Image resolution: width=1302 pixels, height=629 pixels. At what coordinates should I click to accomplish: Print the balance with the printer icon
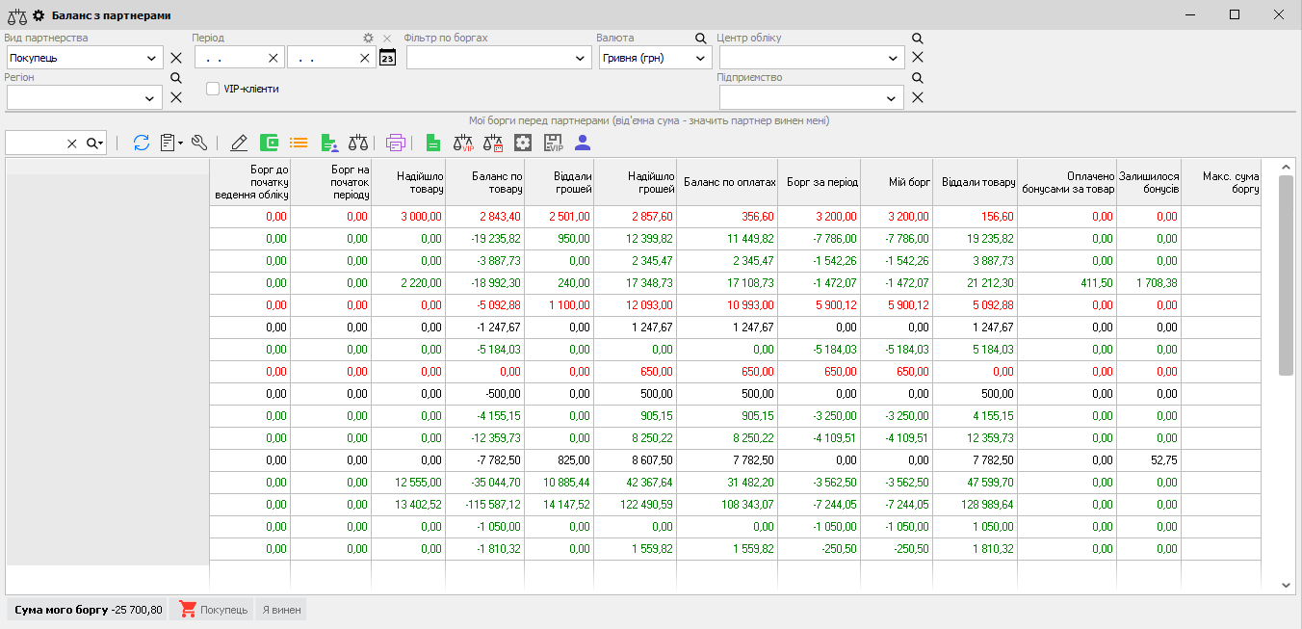pos(396,143)
